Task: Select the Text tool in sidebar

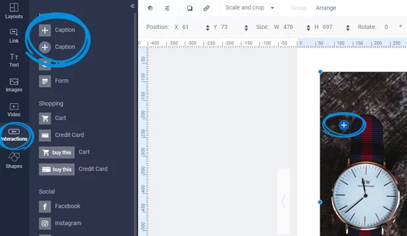Action: (14, 60)
